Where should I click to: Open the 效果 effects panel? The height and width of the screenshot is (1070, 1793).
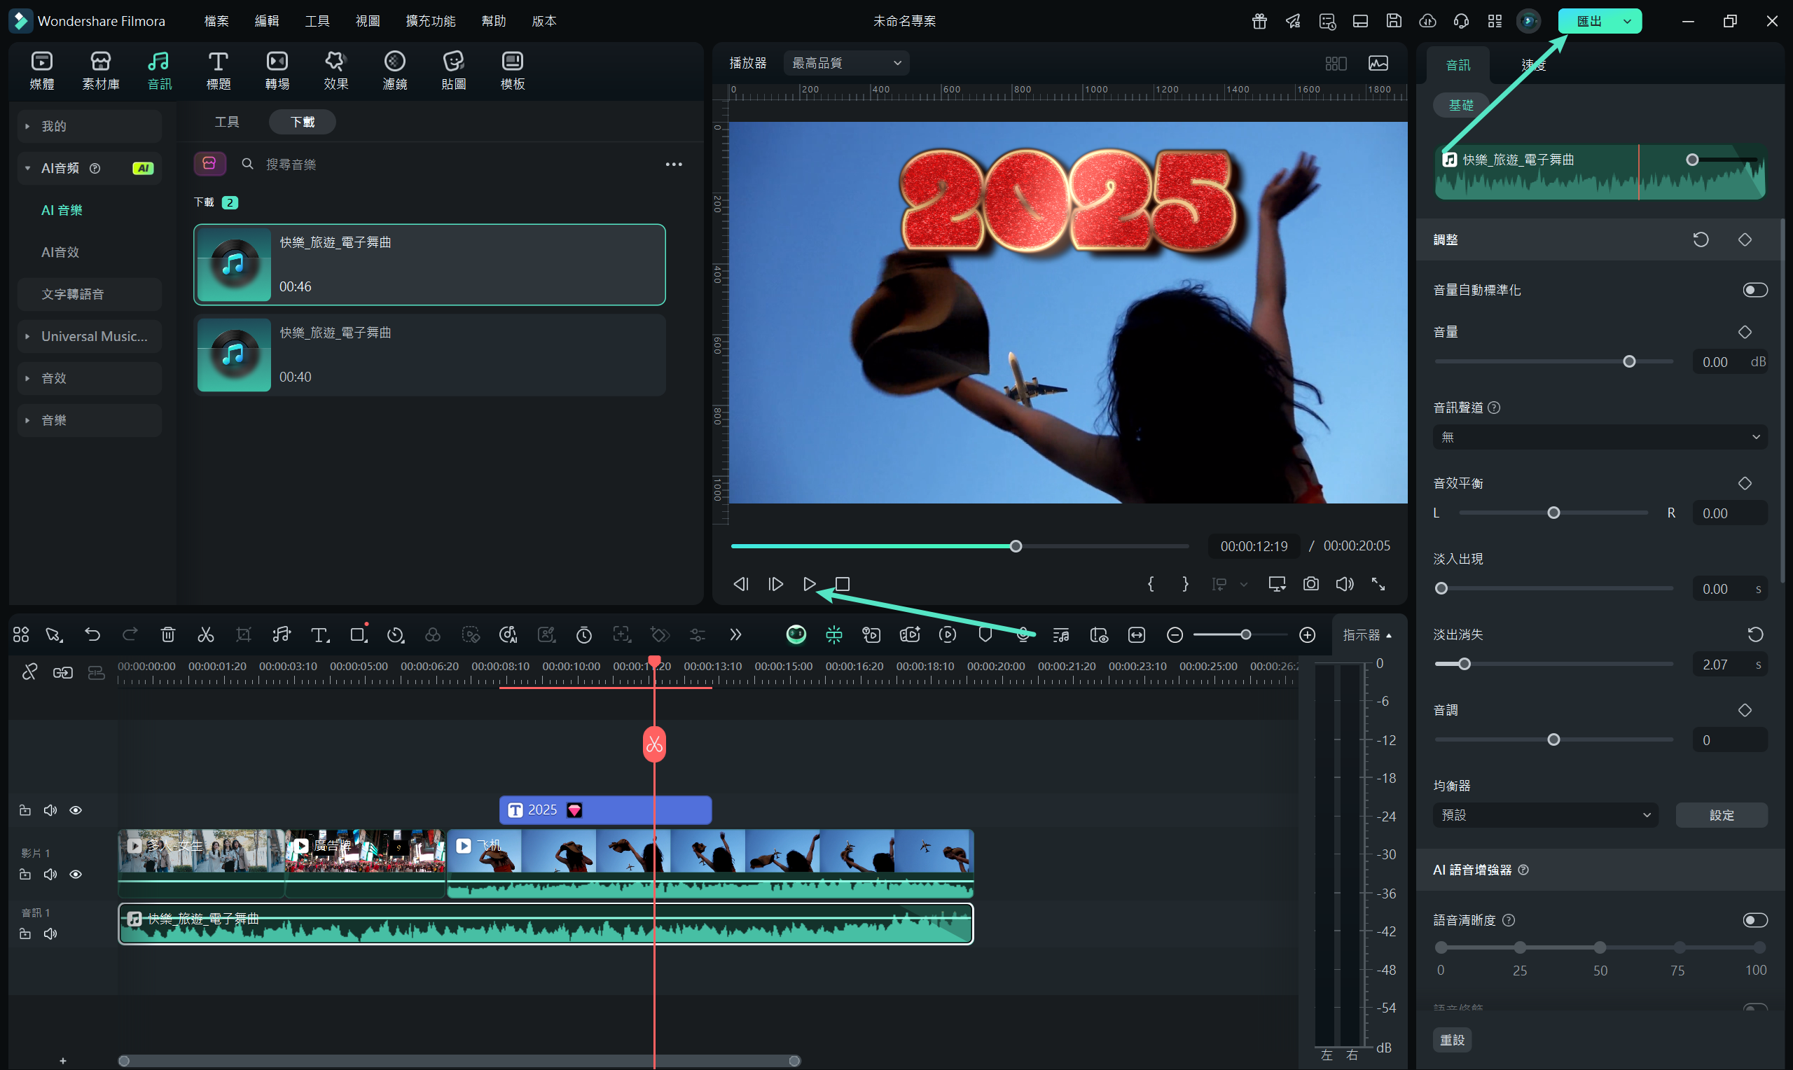click(336, 71)
